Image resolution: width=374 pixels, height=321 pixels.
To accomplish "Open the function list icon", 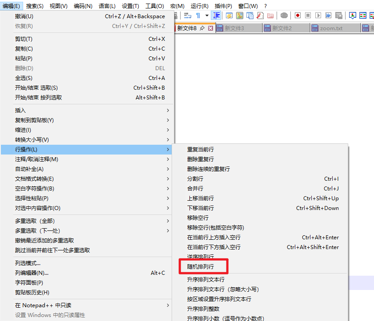I will tap(260, 16).
